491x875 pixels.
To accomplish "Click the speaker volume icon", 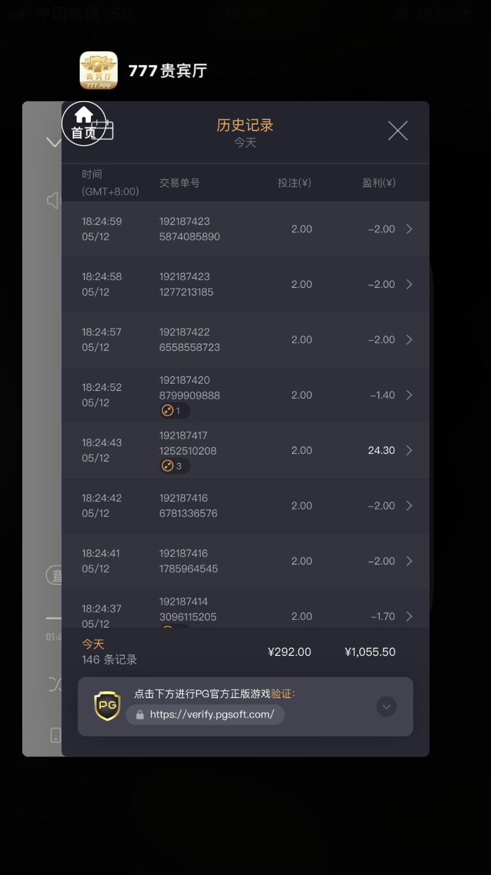I will pyautogui.click(x=53, y=200).
